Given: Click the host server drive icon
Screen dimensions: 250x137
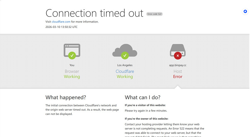Looking at the screenshot, I should [x=178, y=50].
